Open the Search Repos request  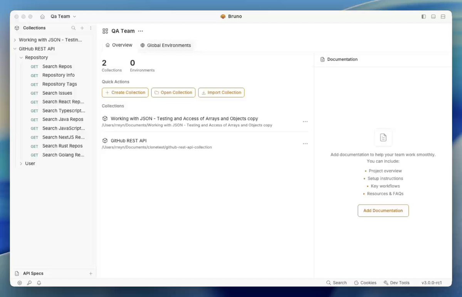57,67
